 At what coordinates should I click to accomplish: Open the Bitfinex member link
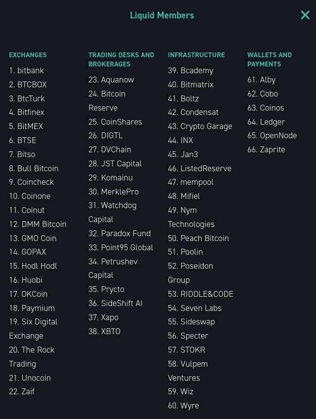pos(31,112)
